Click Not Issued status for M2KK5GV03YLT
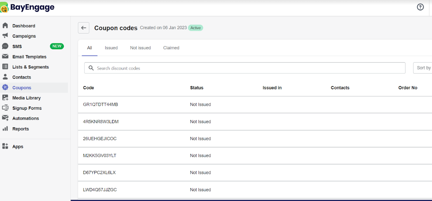The image size is (432, 201). (200, 155)
